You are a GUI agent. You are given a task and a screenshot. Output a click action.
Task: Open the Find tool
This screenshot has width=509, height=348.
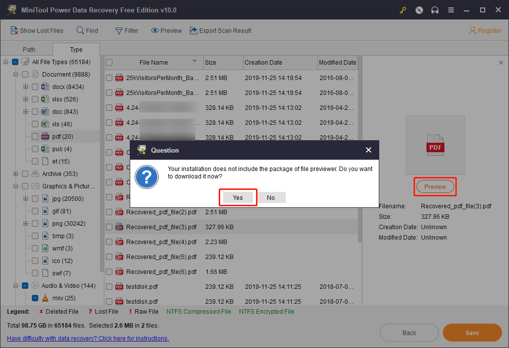87,30
